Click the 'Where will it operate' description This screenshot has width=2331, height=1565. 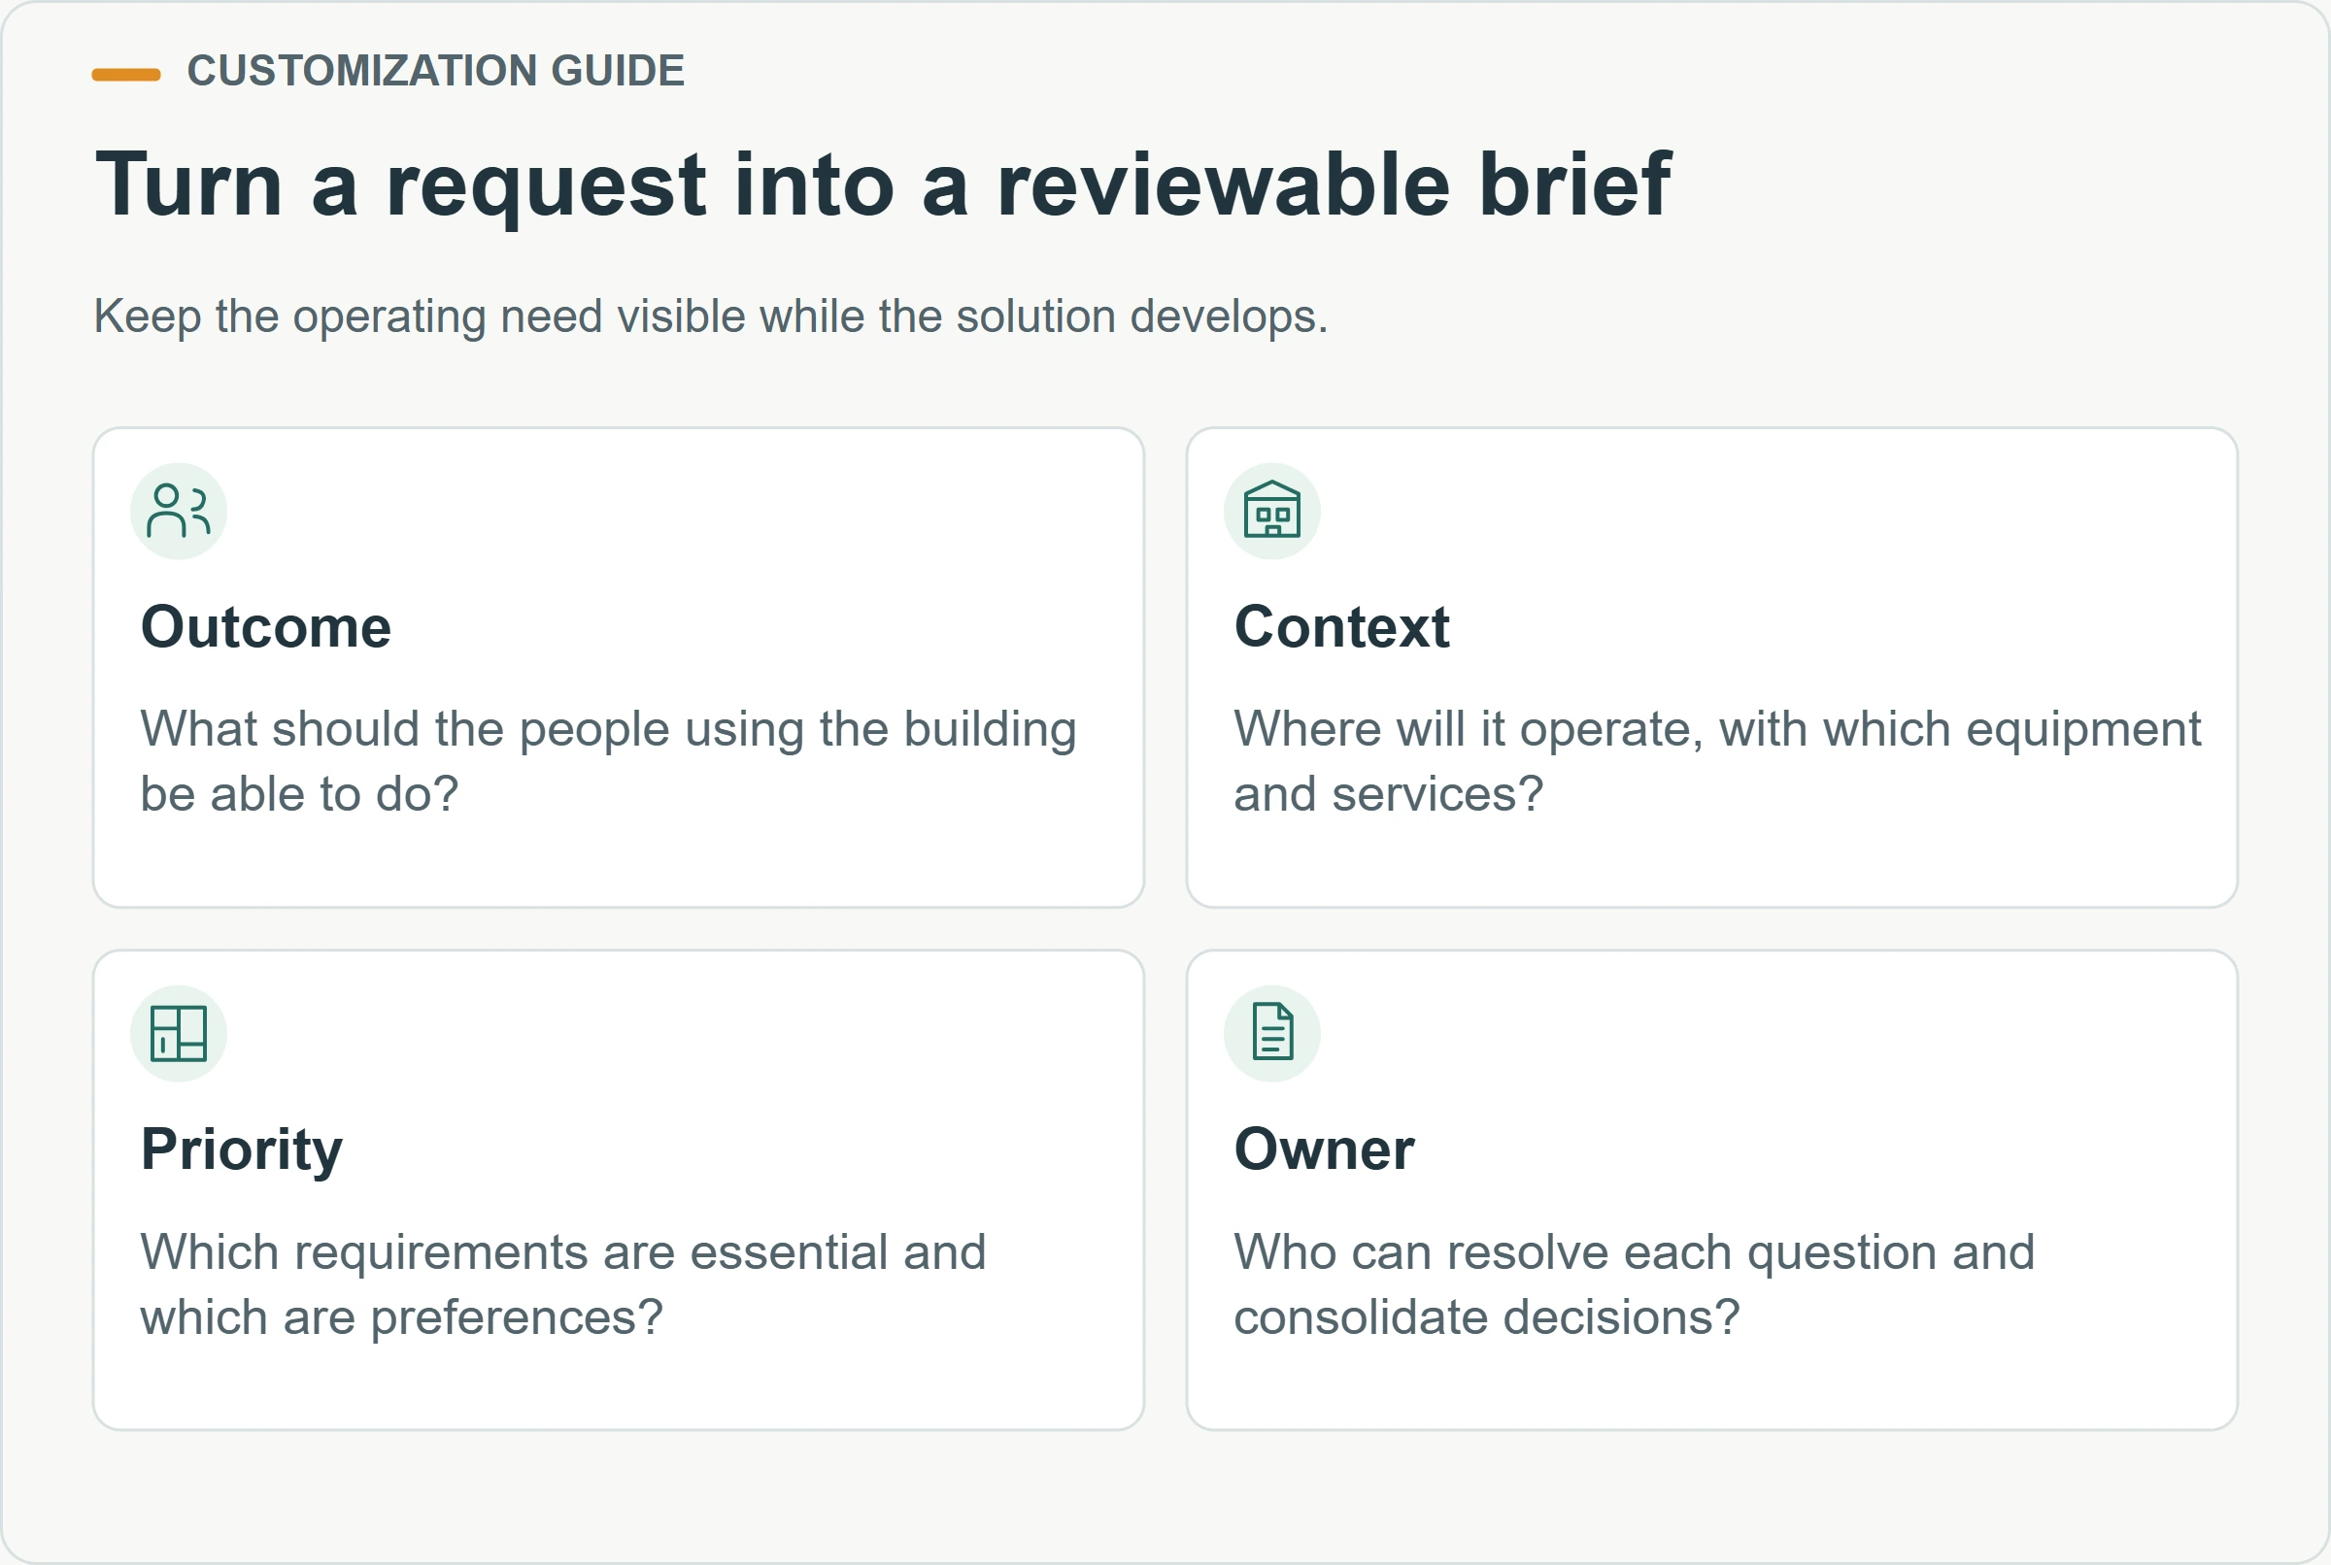tap(1717, 761)
